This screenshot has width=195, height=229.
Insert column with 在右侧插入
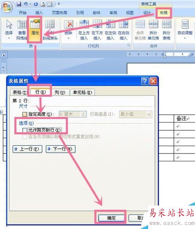[123, 30]
